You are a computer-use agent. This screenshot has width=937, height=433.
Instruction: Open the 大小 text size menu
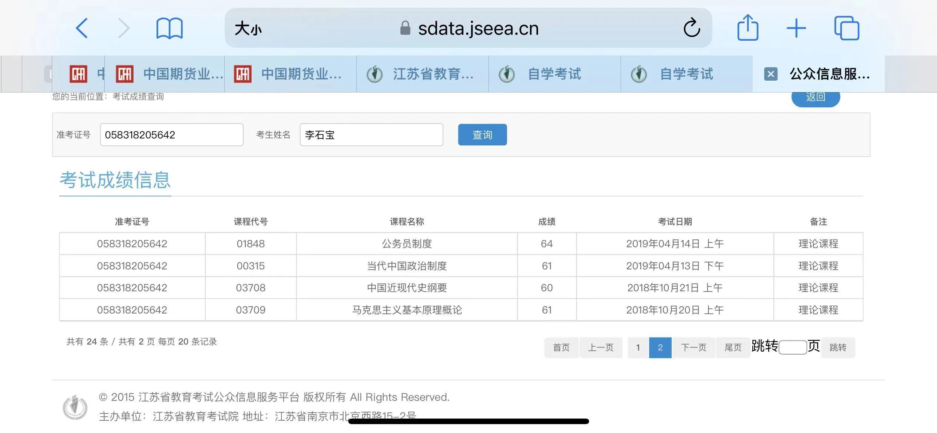(x=248, y=28)
